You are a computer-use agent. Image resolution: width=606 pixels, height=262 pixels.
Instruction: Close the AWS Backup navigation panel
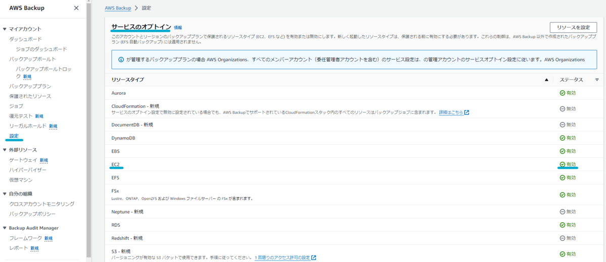point(76,8)
